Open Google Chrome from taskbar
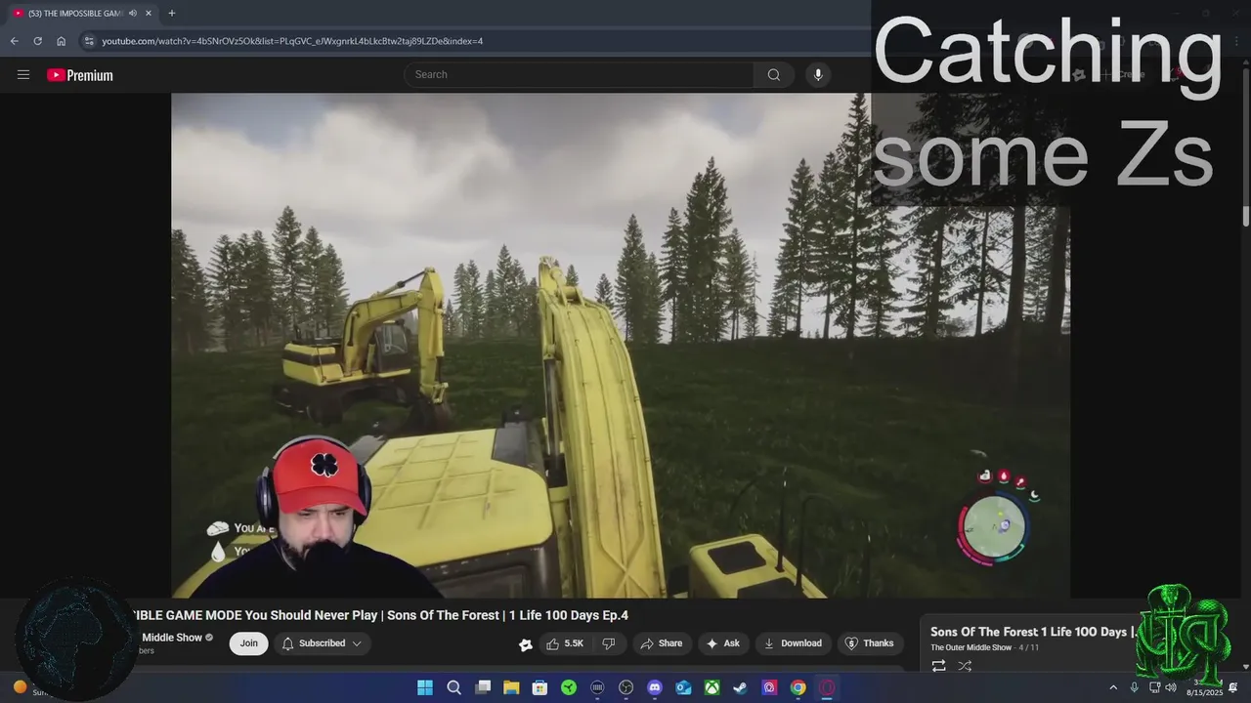Viewport: 1251px width, 703px height. (x=798, y=687)
